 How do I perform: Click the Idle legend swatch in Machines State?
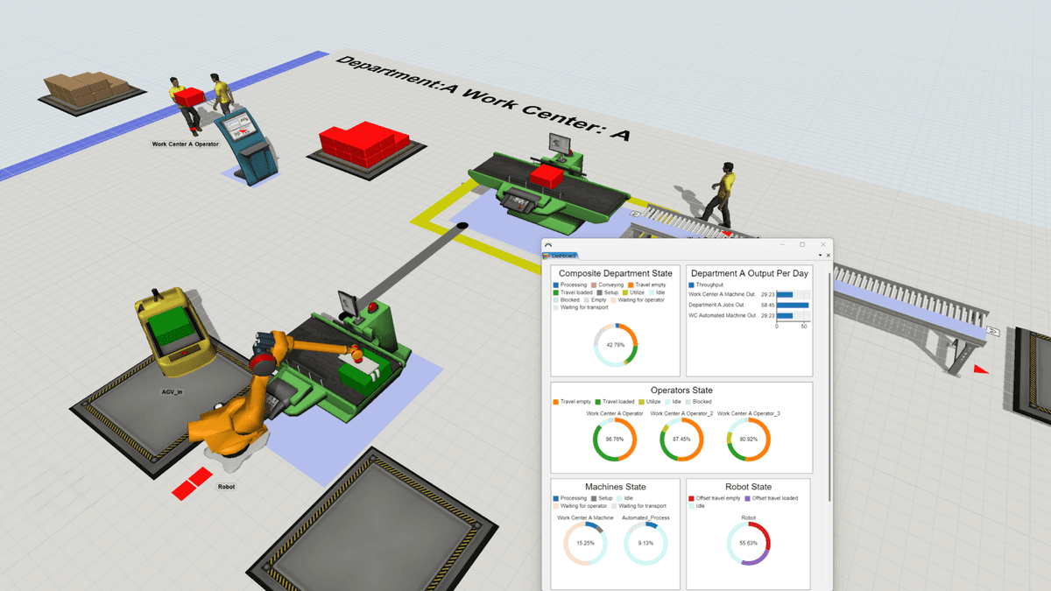[618, 497]
